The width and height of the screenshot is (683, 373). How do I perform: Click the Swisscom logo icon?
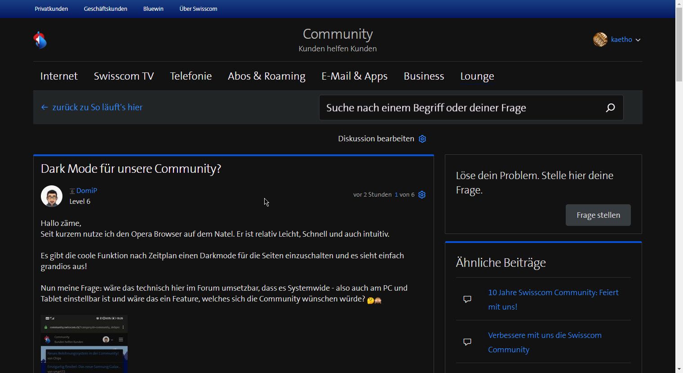click(x=40, y=40)
